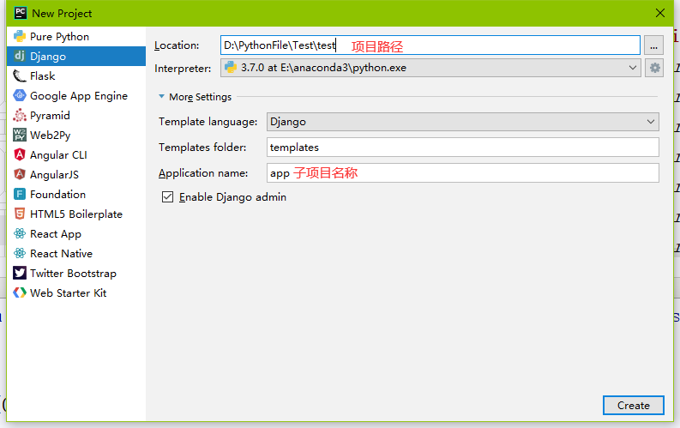
Task: Open the Template language dropdown
Action: click(463, 122)
